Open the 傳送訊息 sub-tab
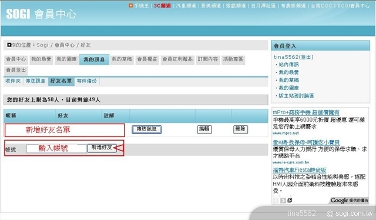The height and width of the screenshot is (220, 376). (35, 81)
